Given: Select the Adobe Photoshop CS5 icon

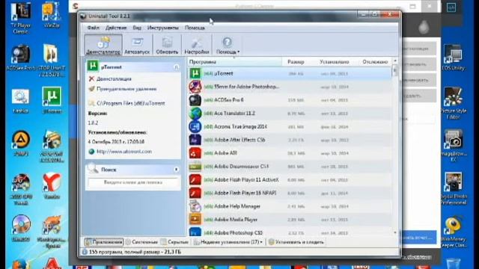Looking at the screenshot, I should click(x=195, y=232).
